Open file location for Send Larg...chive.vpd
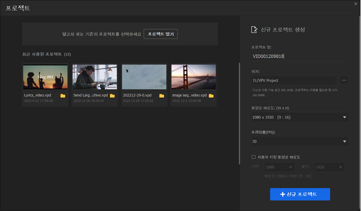This screenshot has height=211, width=361. tap(112, 95)
